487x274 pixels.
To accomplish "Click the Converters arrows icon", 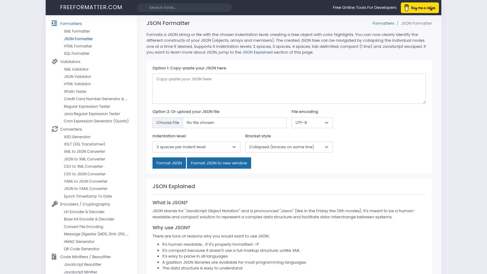I will [x=54, y=129].
